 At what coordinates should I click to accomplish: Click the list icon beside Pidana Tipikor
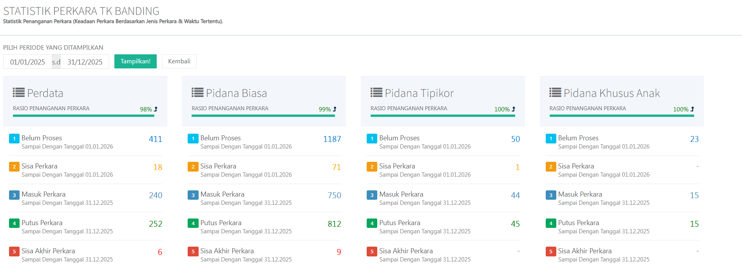(x=376, y=93)
